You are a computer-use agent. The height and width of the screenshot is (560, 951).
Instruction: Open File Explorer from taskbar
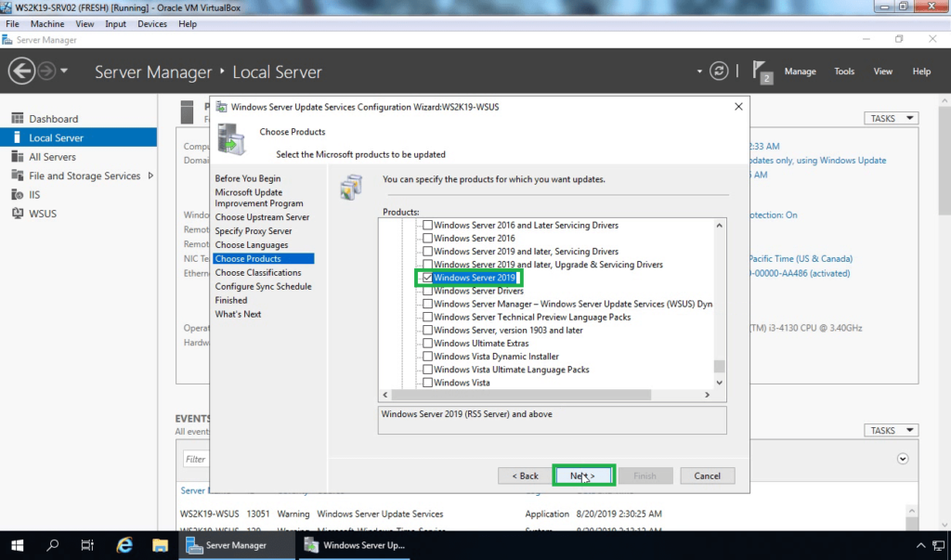[x=160, y=545]
